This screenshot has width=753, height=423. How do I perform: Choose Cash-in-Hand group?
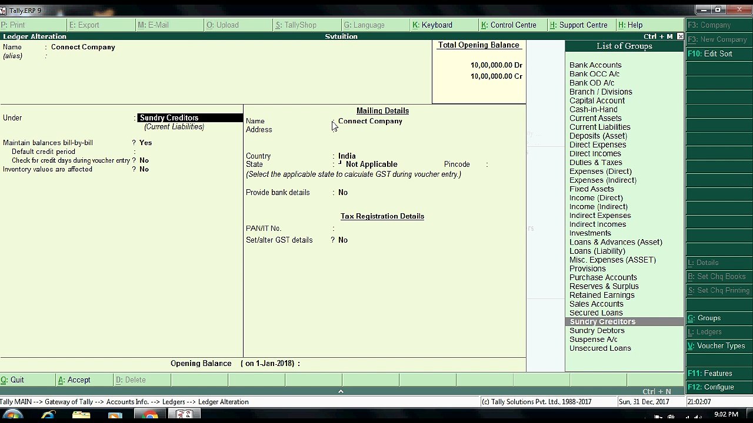pyautogui.click(x=593, y=109)
